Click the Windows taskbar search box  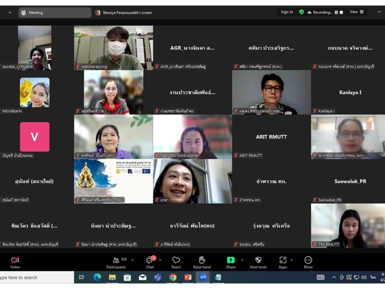pyautogui.click(x=37, y=277)
